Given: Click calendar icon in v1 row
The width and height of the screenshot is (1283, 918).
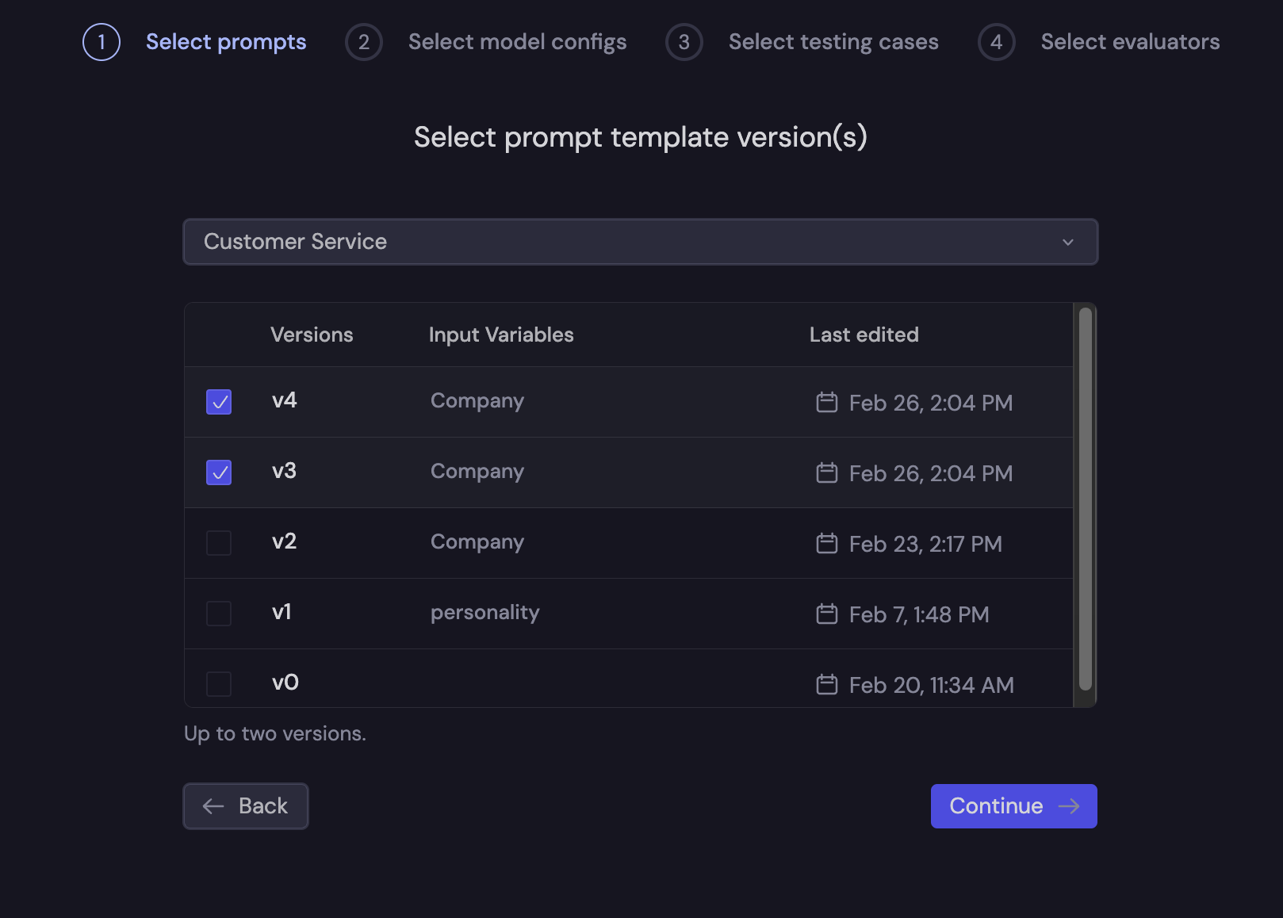Looking at the screenshot, I should 827,614.
